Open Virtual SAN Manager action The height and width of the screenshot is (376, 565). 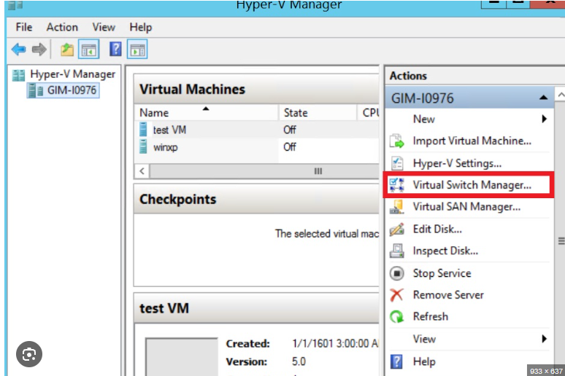467,207
